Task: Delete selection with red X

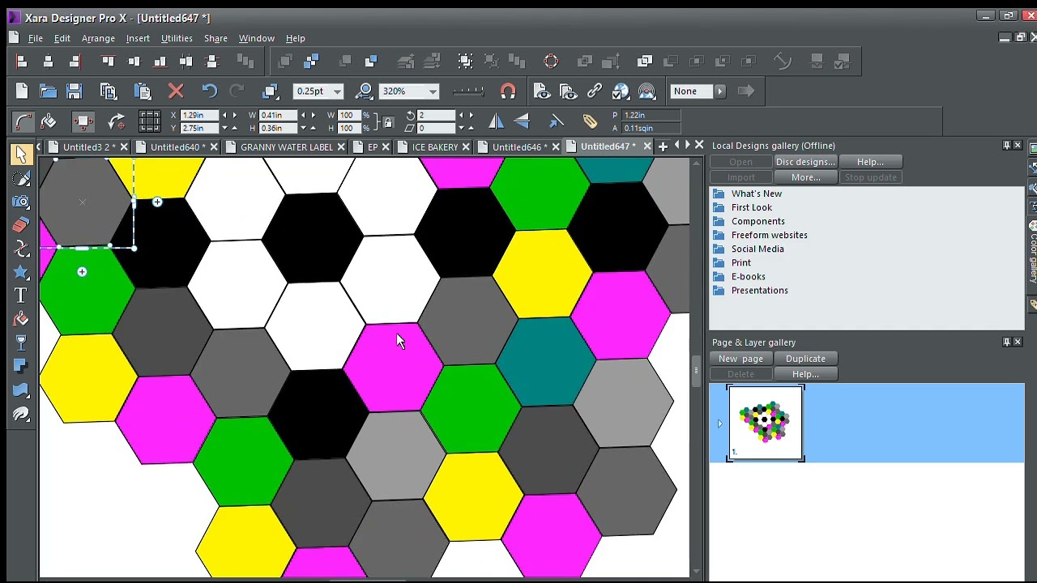Action: (x=176, y=91)
